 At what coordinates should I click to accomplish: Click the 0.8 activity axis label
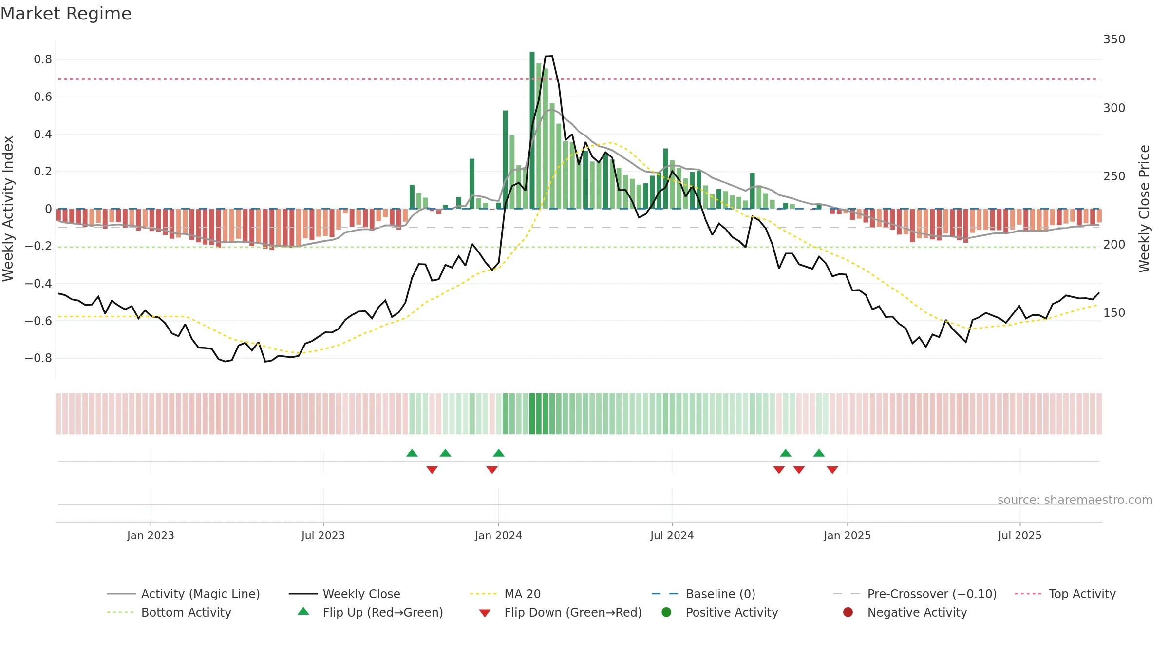[43, 59]
